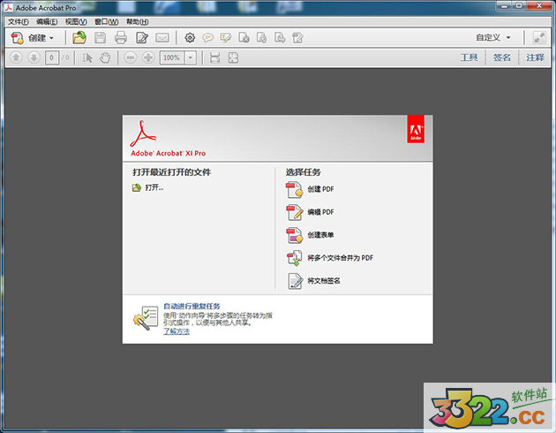Toggle Read Mode expand icon

[539, 38]
